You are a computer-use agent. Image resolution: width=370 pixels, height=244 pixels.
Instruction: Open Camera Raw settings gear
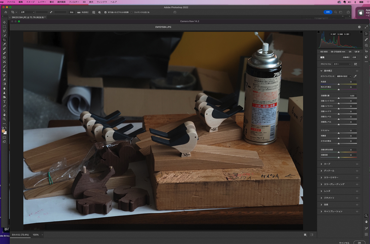359,27
